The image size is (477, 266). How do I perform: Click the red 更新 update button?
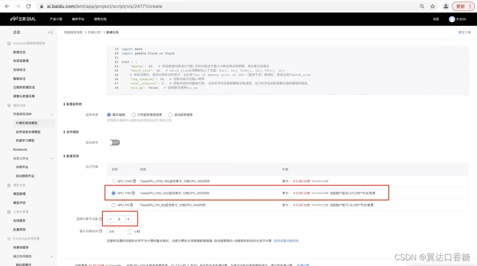(x=463, y=6)
